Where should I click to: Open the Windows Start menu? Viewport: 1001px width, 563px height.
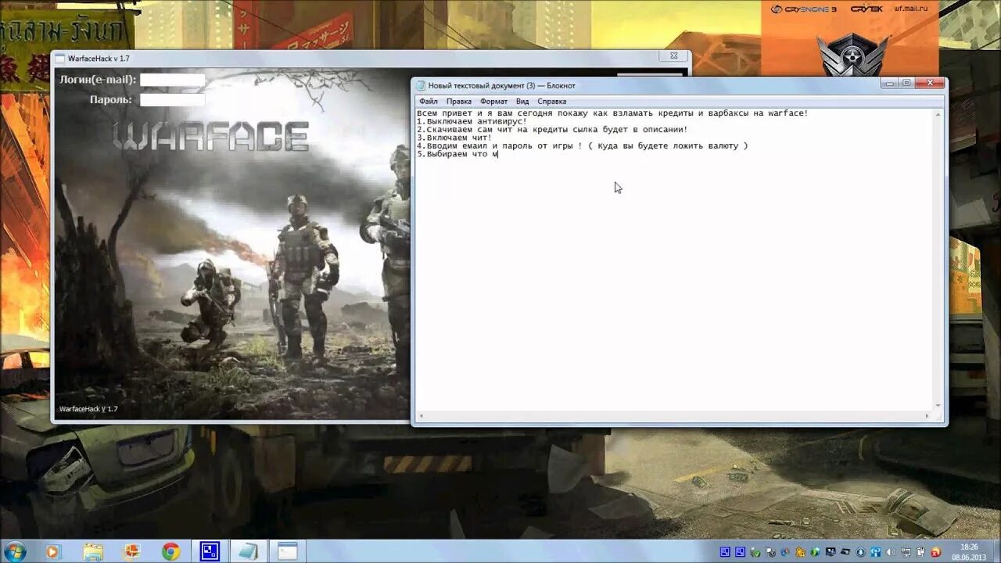13,551
